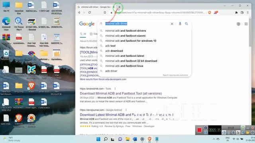This screenshot has height=143, width=255.
Task: Focus the browser address bar URL
Action: click(x=160, y=12)
